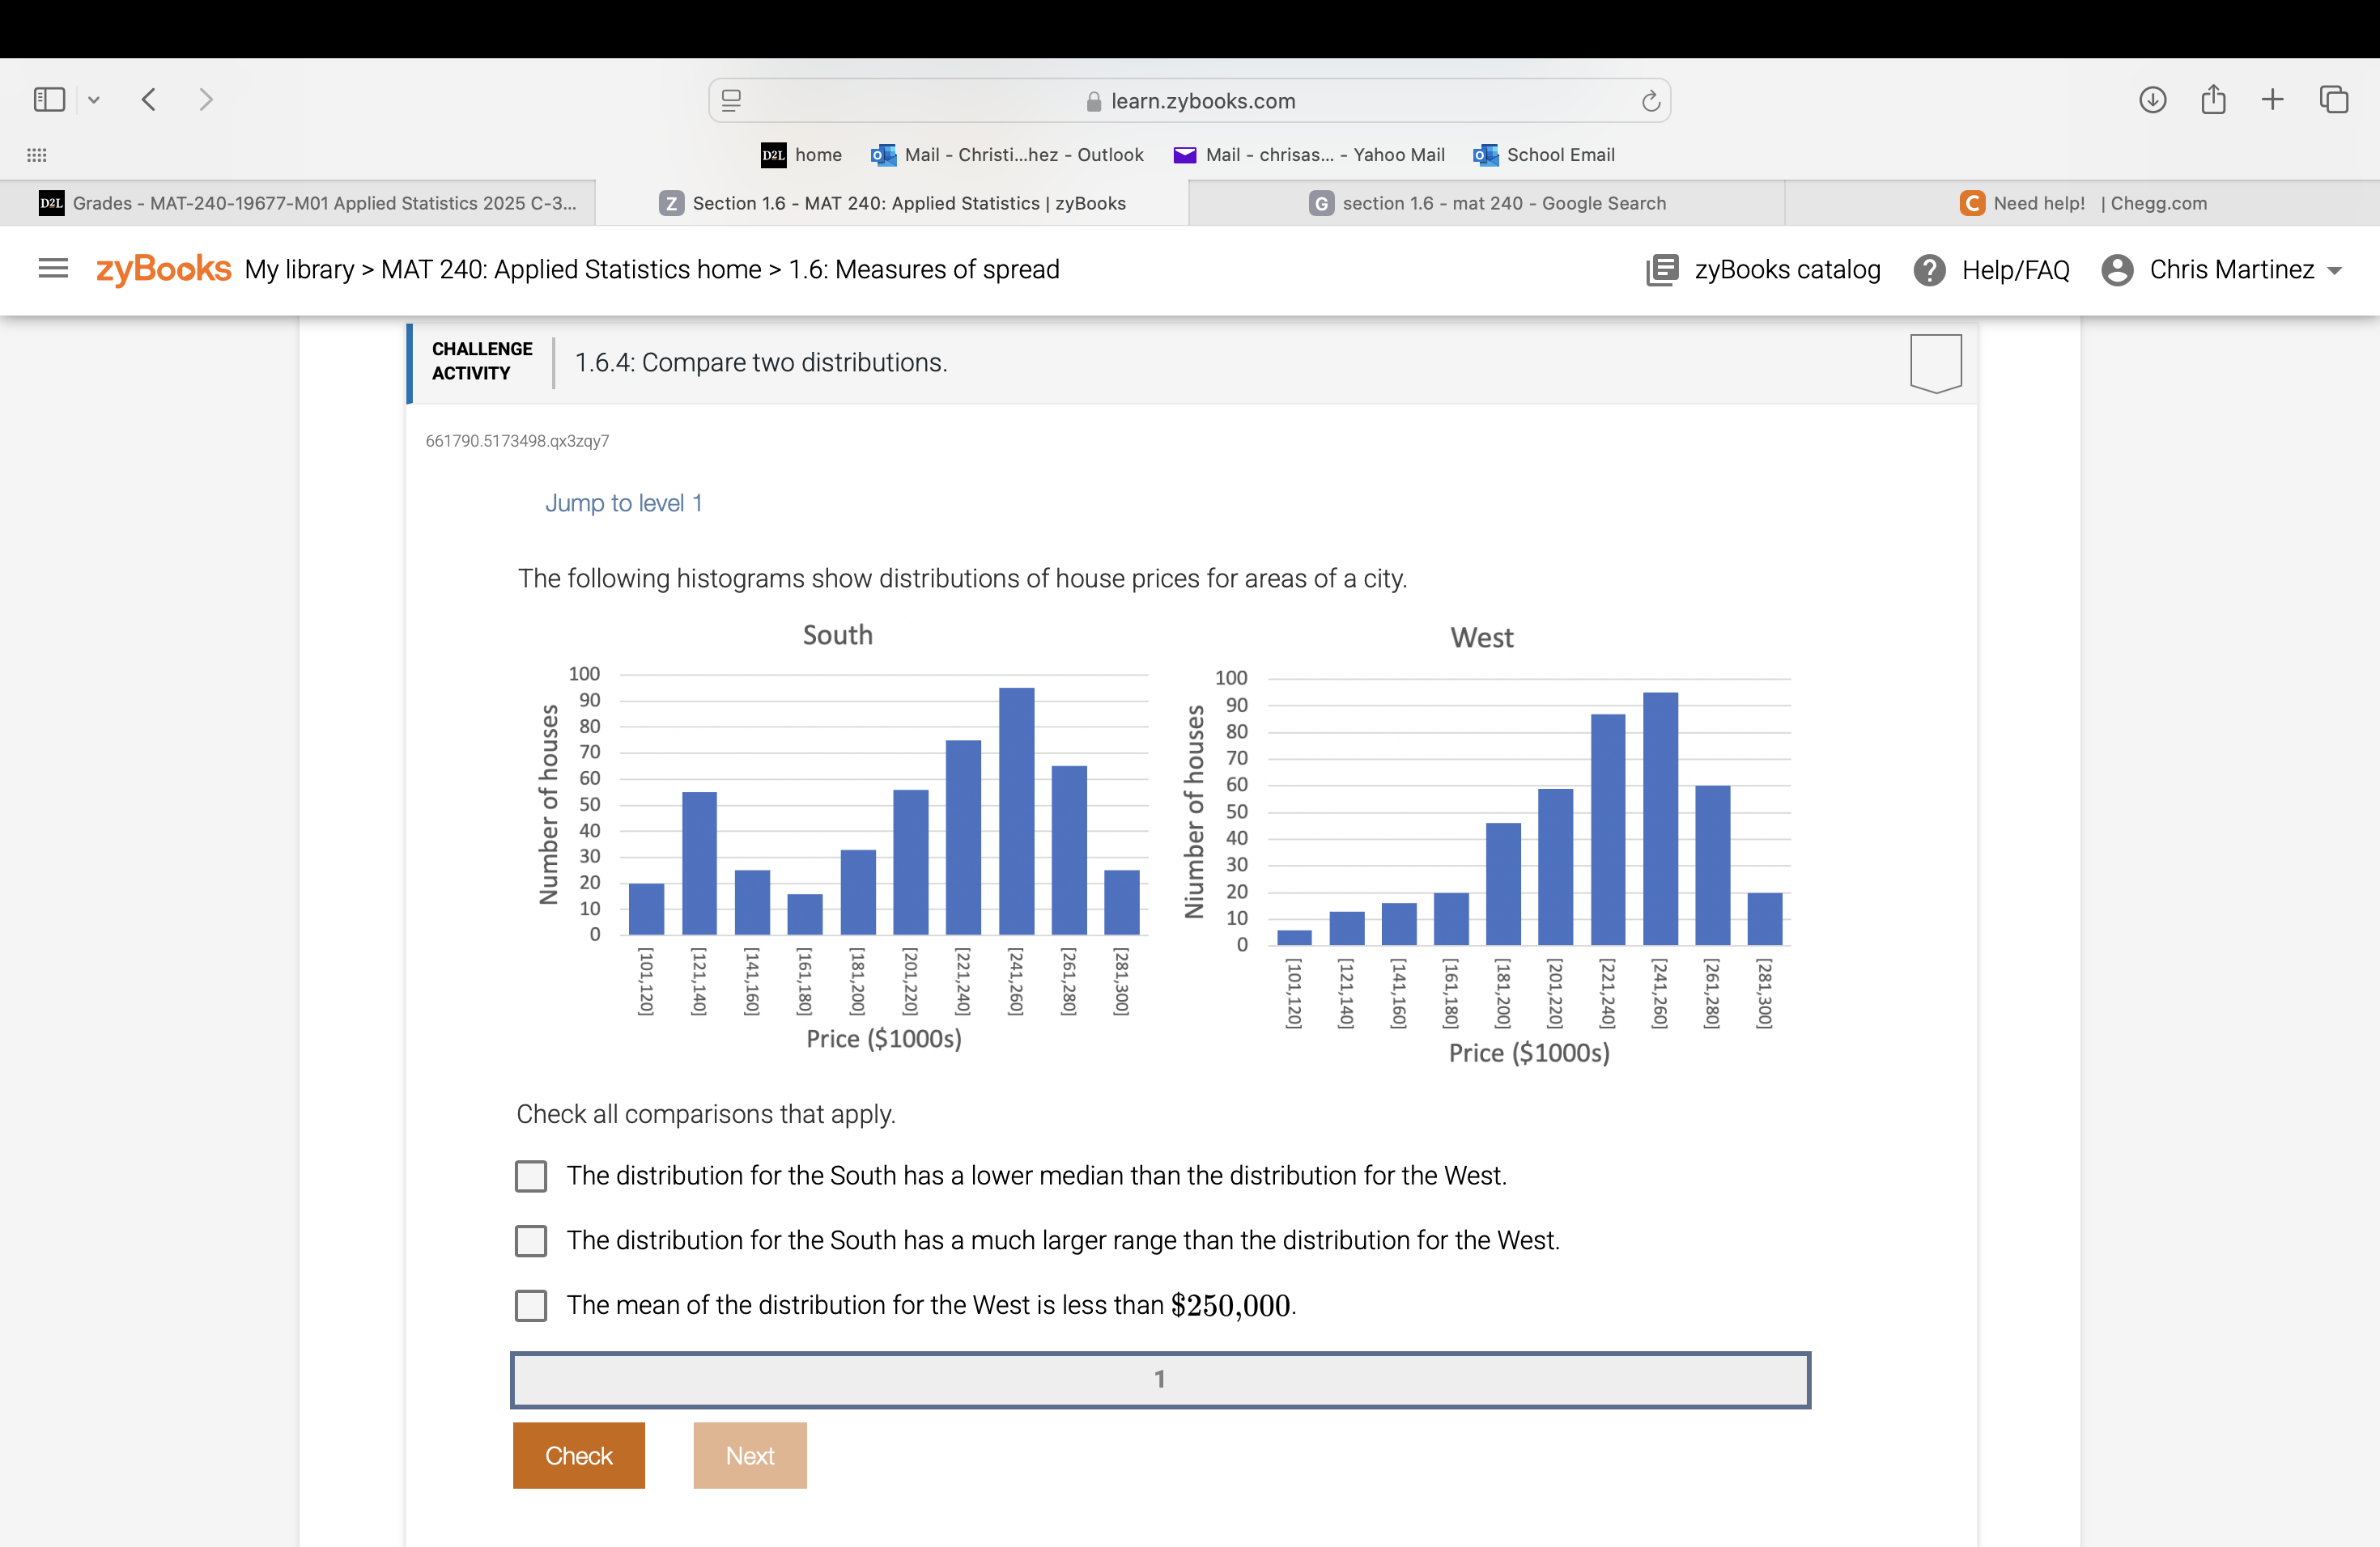Open the zyBooks hamburger menu

click(x=53, y=269)
